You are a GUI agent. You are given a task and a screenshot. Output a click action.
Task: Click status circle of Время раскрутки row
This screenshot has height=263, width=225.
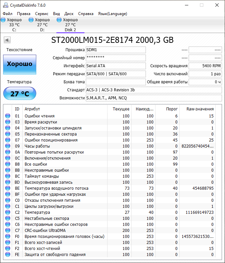8,122
